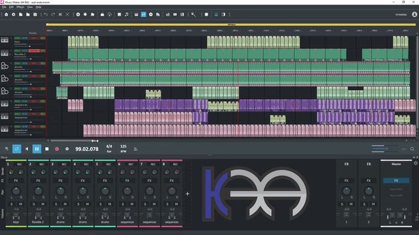Solo mixer channel 3 drums

click(56, 204)
